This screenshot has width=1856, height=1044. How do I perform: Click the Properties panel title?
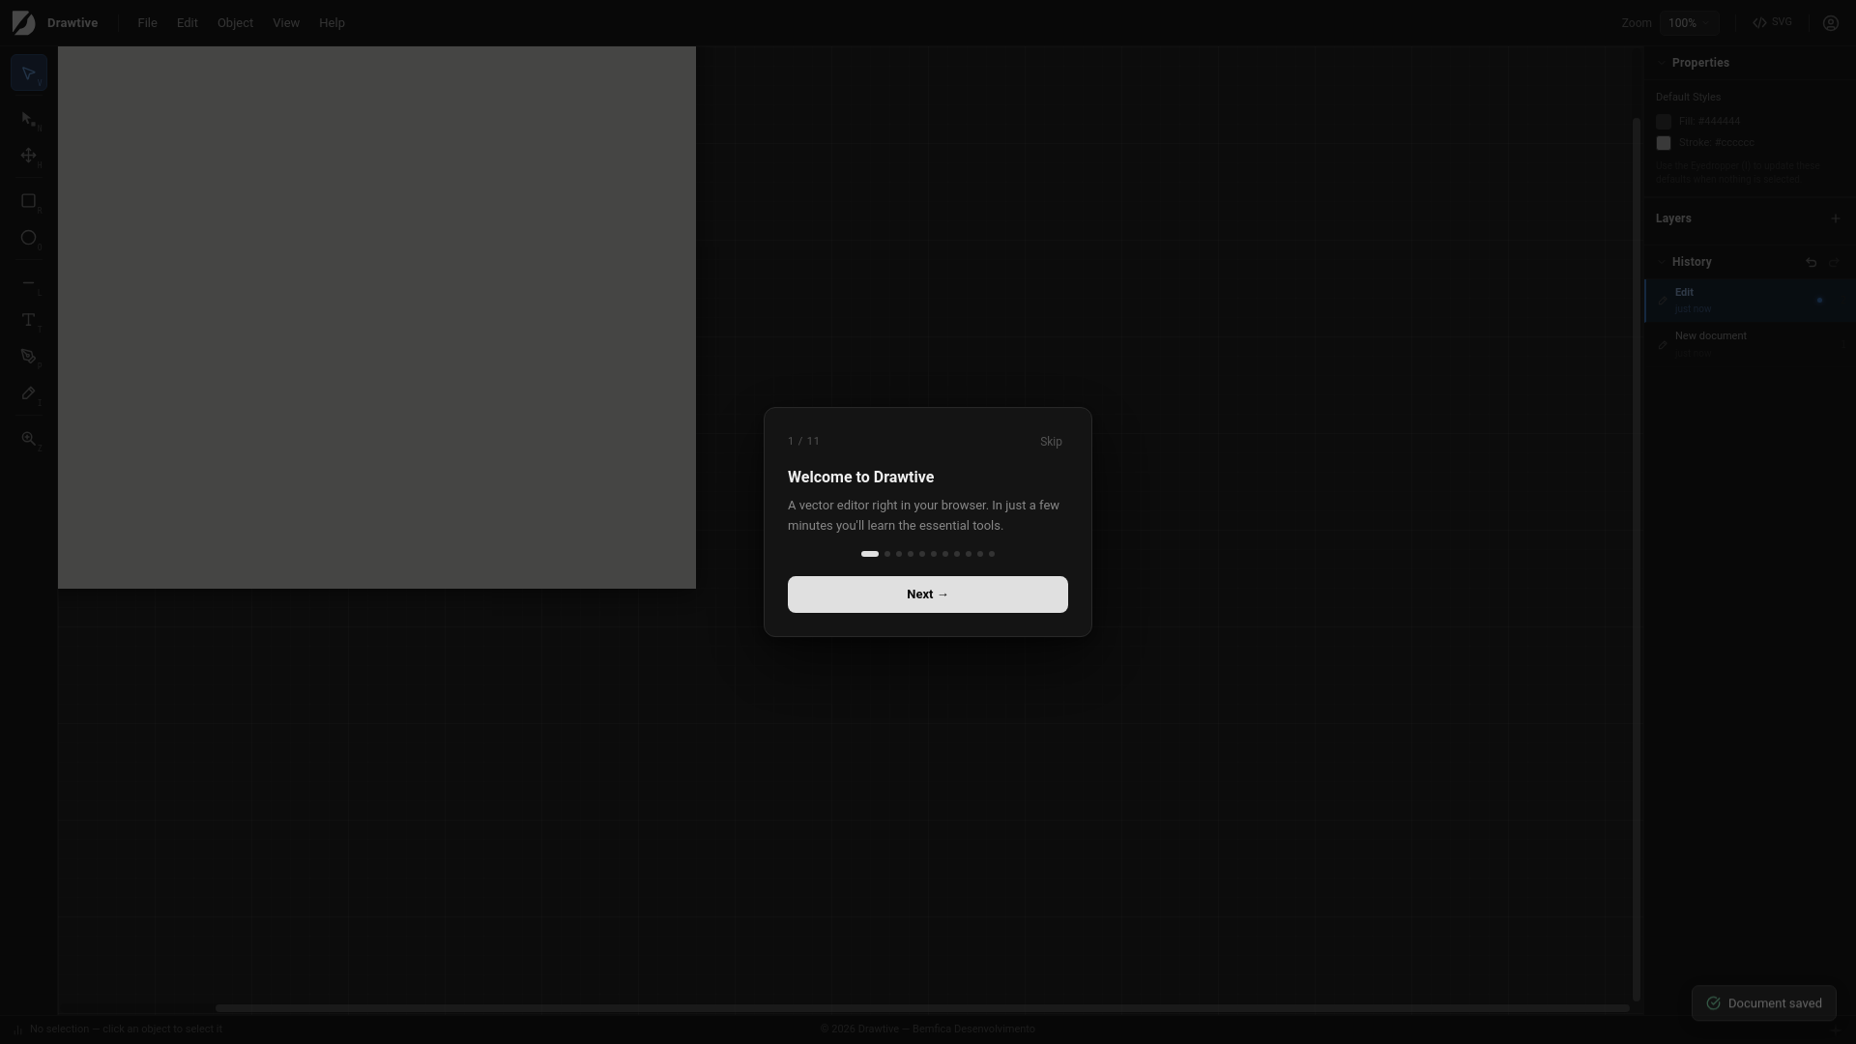pyautogui.click(x=1700, y=63)
